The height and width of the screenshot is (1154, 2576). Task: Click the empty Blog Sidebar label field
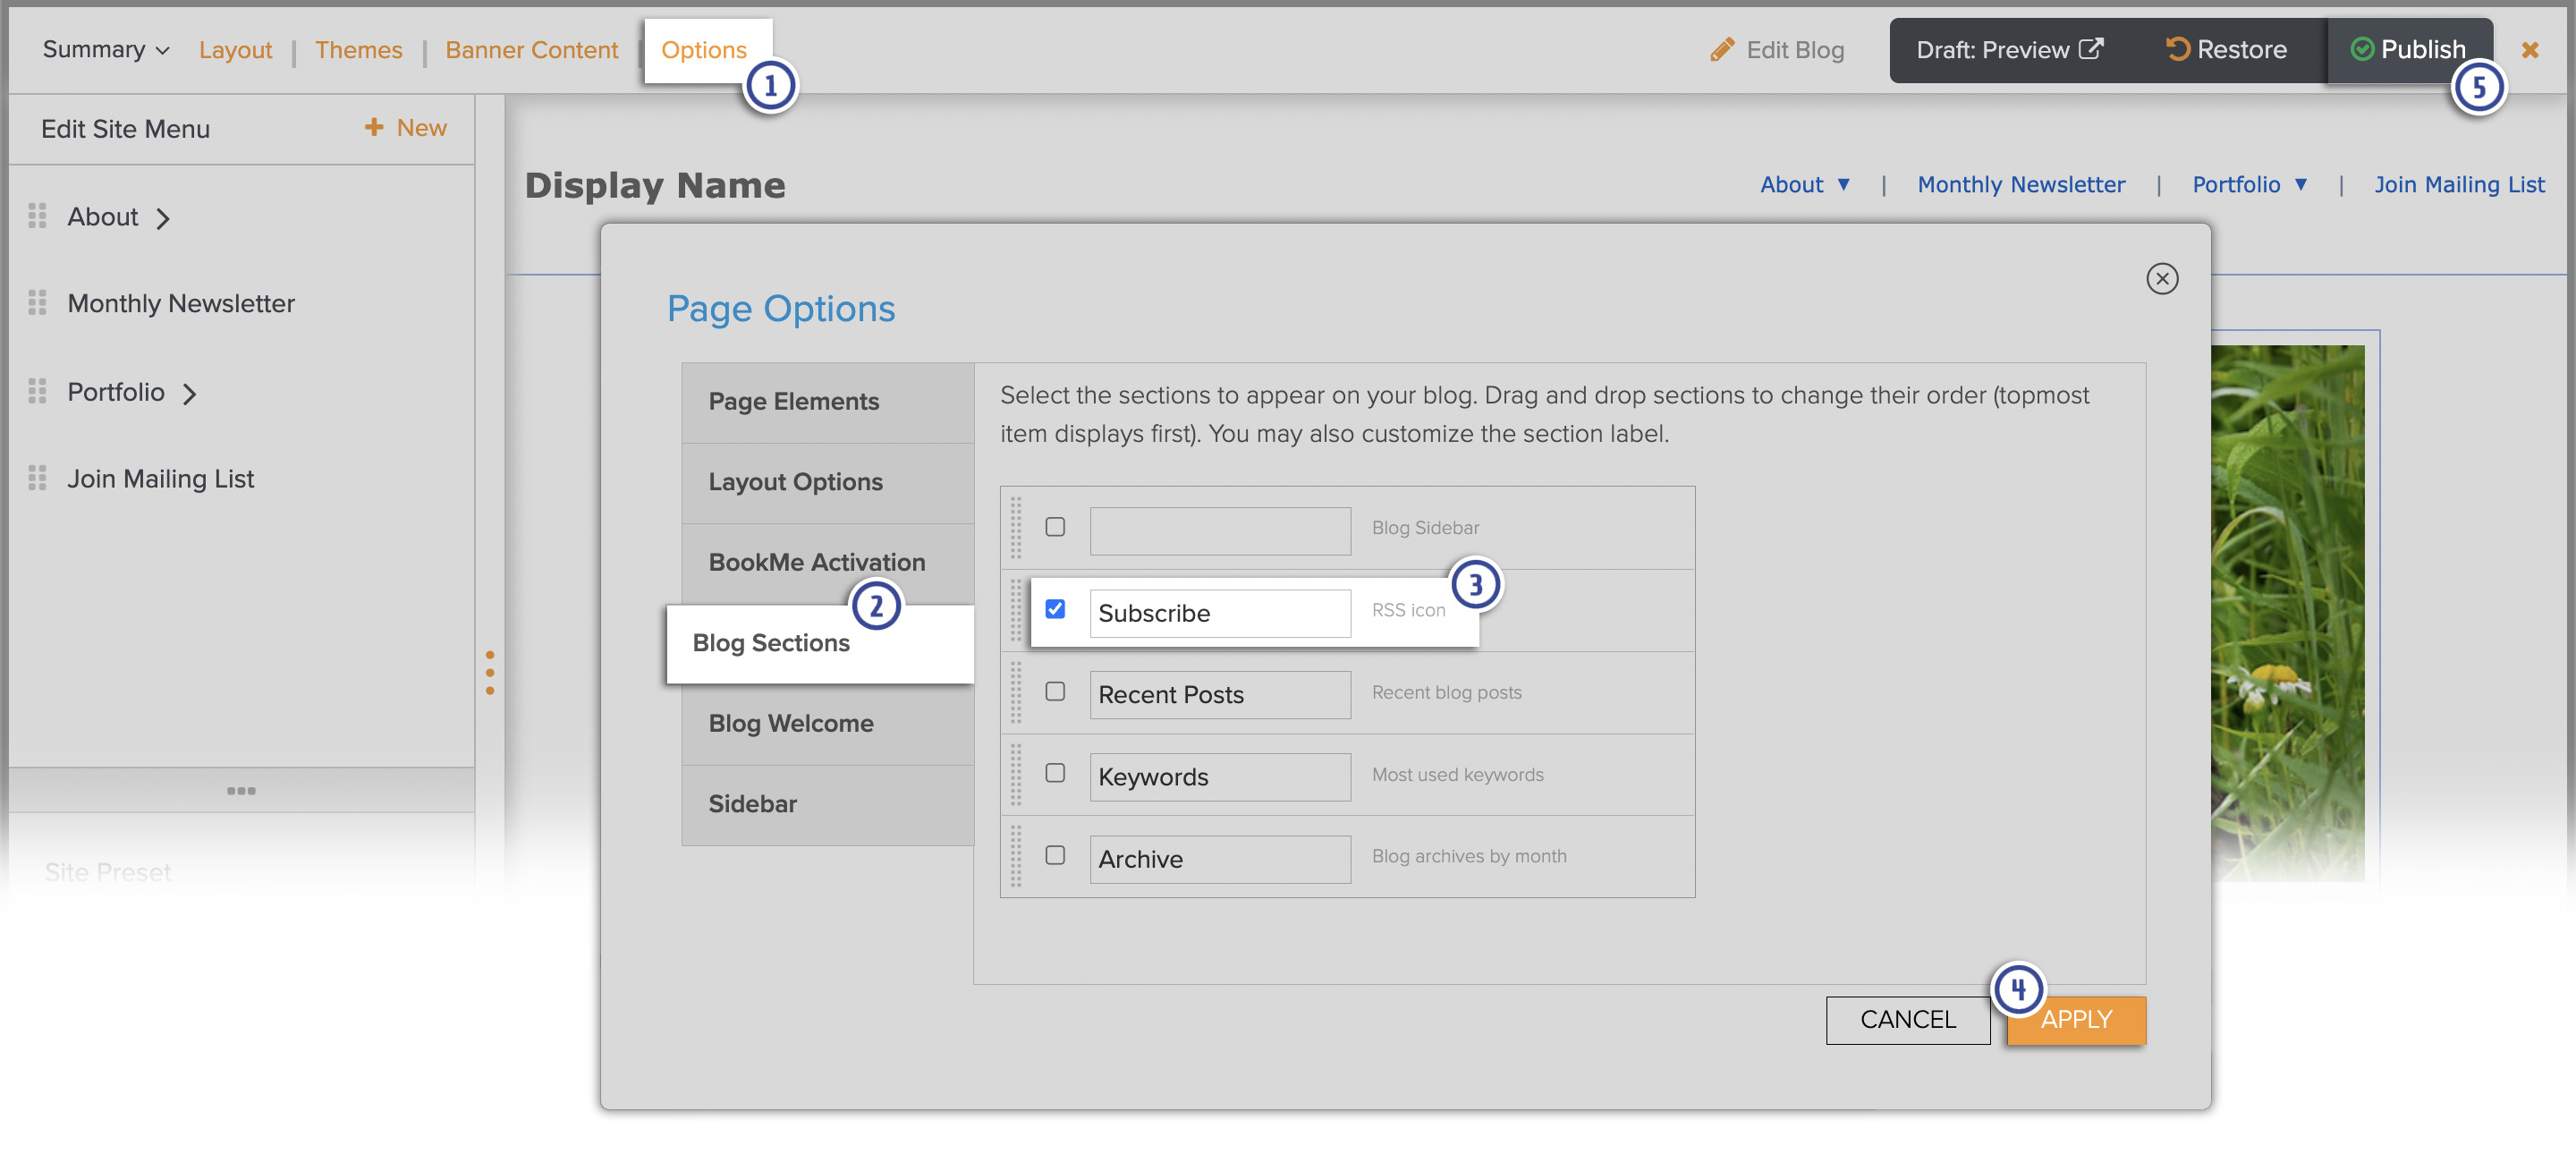[x=1220, y=531]
